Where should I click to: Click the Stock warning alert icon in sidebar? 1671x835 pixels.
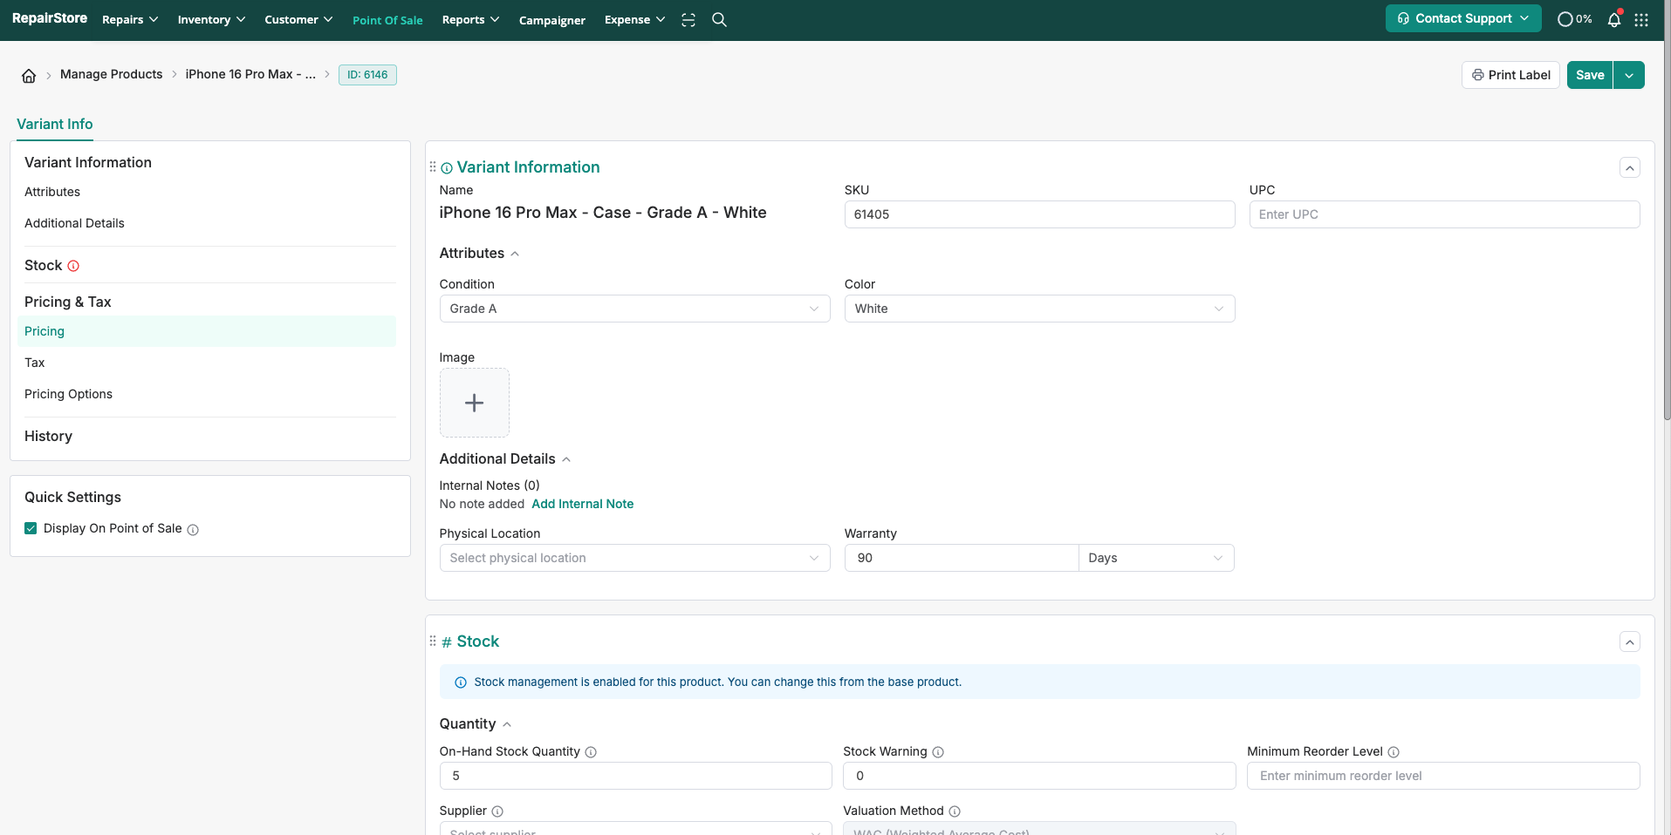(x=73, y=266)
